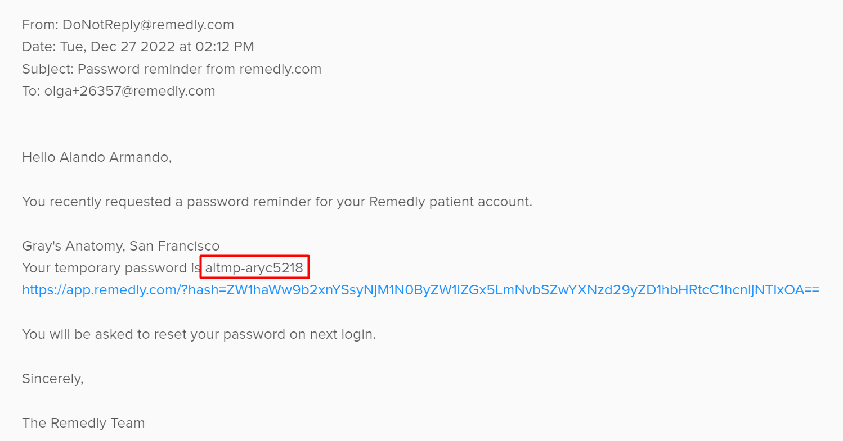This screenshot has width=843, height=441.
Task: Click the "You recently requested" sentence
Action: point(277,202)
